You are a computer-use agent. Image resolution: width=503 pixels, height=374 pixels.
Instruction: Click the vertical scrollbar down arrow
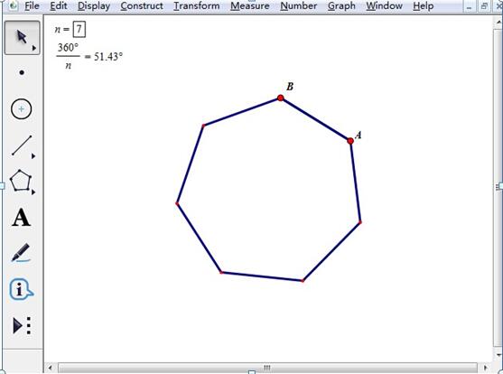pyautogui.click(x=498, y=355)
